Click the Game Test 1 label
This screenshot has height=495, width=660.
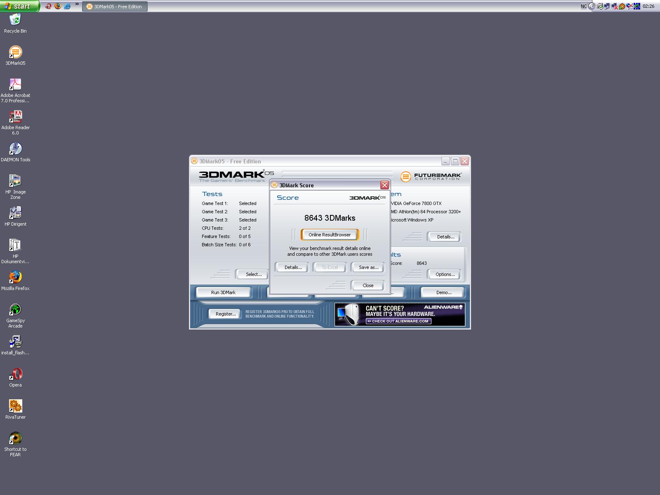pos(214,203)
